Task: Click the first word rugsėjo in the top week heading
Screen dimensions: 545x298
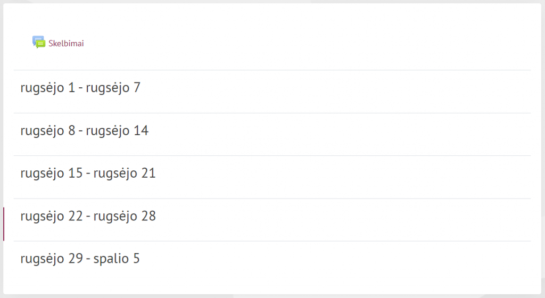Action: click(43, 88)
